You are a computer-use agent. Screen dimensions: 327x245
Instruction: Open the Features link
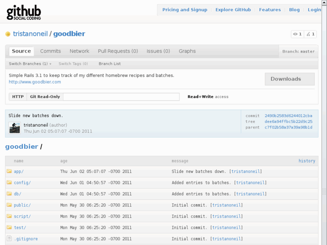tap(270, 10)
